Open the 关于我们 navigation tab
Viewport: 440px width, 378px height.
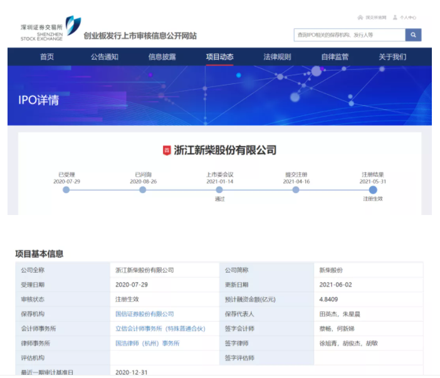point(392,56)
